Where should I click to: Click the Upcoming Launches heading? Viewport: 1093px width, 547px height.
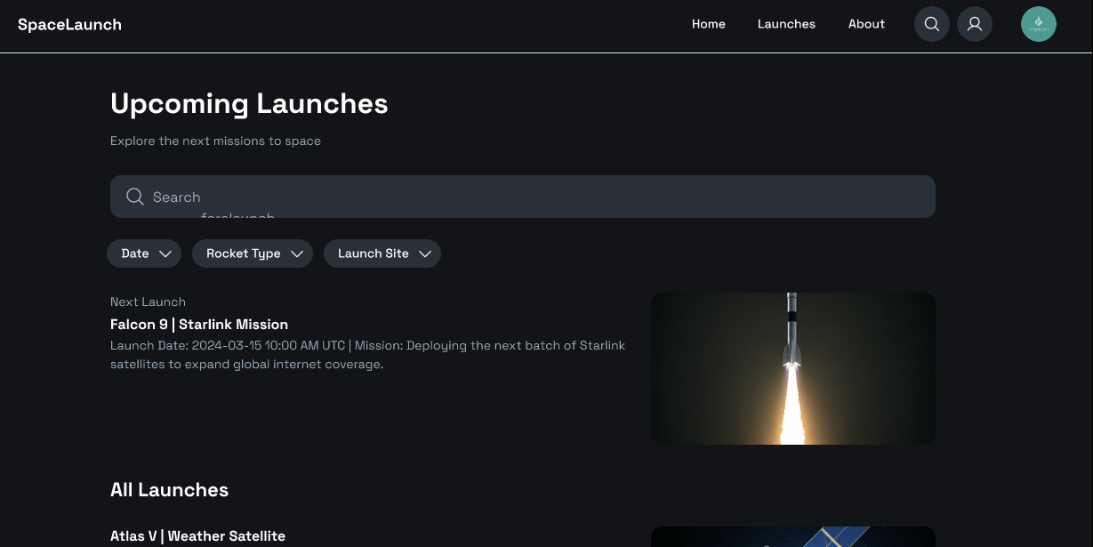249,104
